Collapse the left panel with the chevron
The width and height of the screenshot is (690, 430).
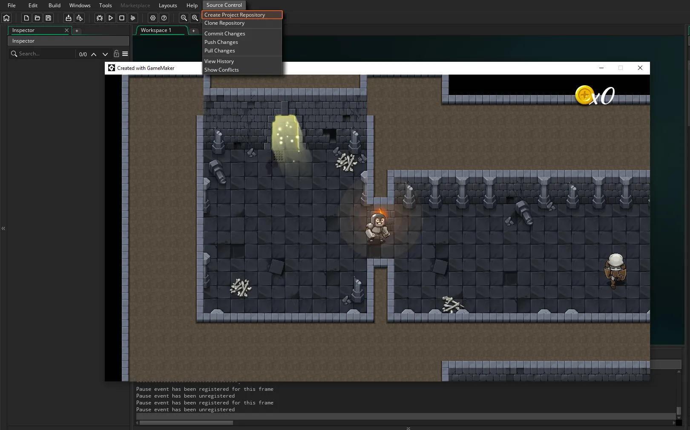[3, 228]
